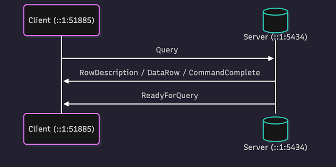Click the Server vertical lifeline
The height and width of the screenshot is (167, 336).
click(276, 77)
